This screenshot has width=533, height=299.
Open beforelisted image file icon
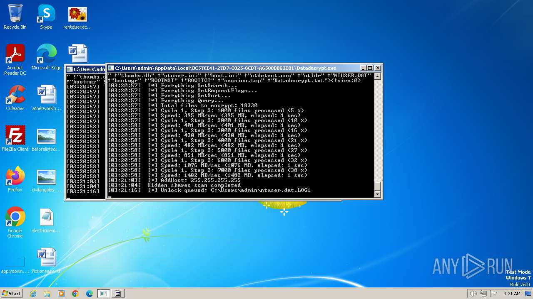pyautogui.click(x=46, y=139)
